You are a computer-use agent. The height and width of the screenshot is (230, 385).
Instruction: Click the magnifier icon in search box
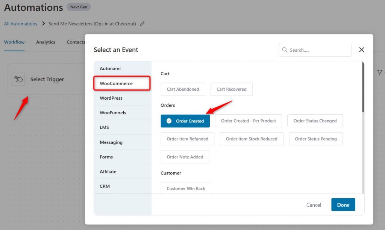point(285,50)
